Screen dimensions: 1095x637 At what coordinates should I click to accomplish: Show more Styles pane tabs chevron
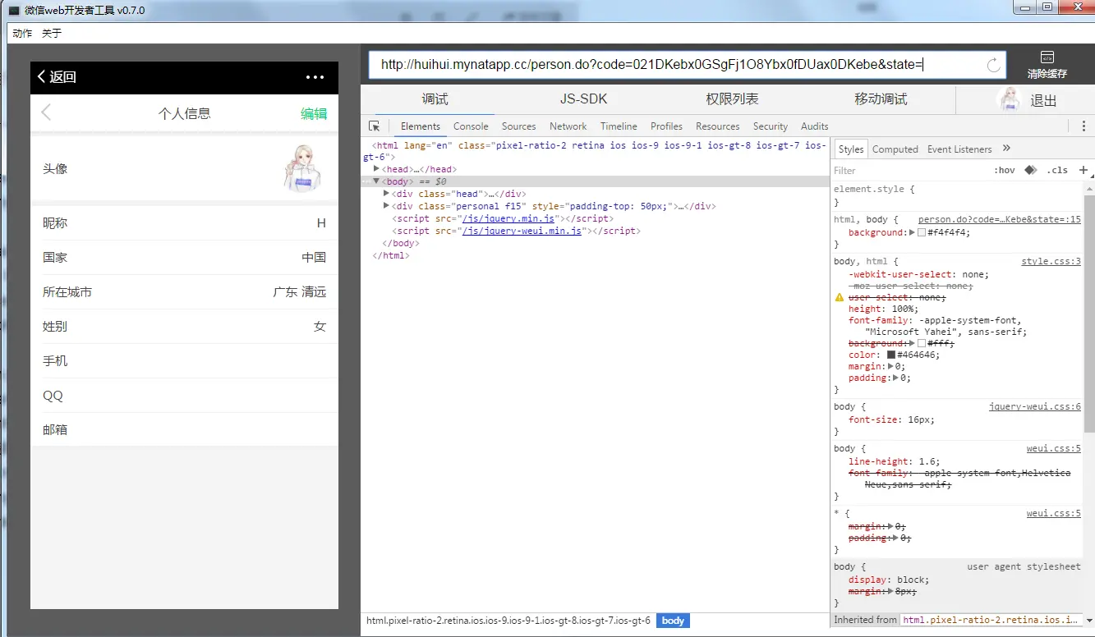point(1006,149)
